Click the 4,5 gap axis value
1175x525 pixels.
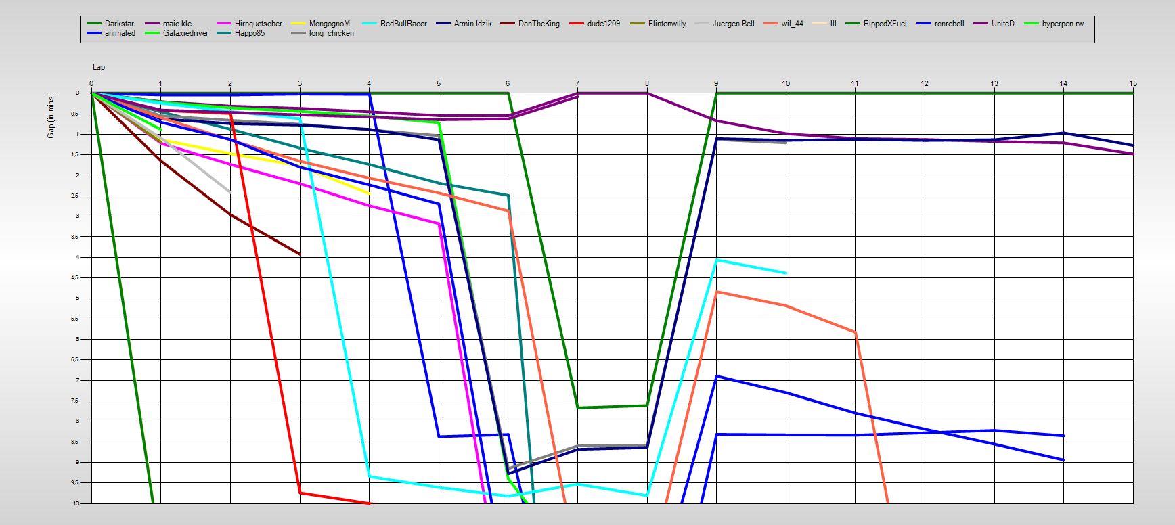pyautogui.click(x=75, y=278)
